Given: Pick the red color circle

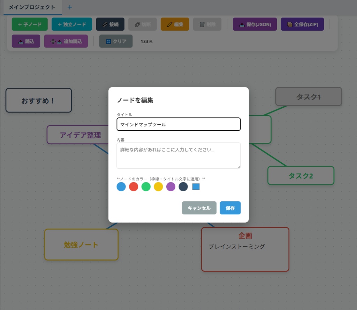Looking at the screenshot, I should [x=134, y=186].
